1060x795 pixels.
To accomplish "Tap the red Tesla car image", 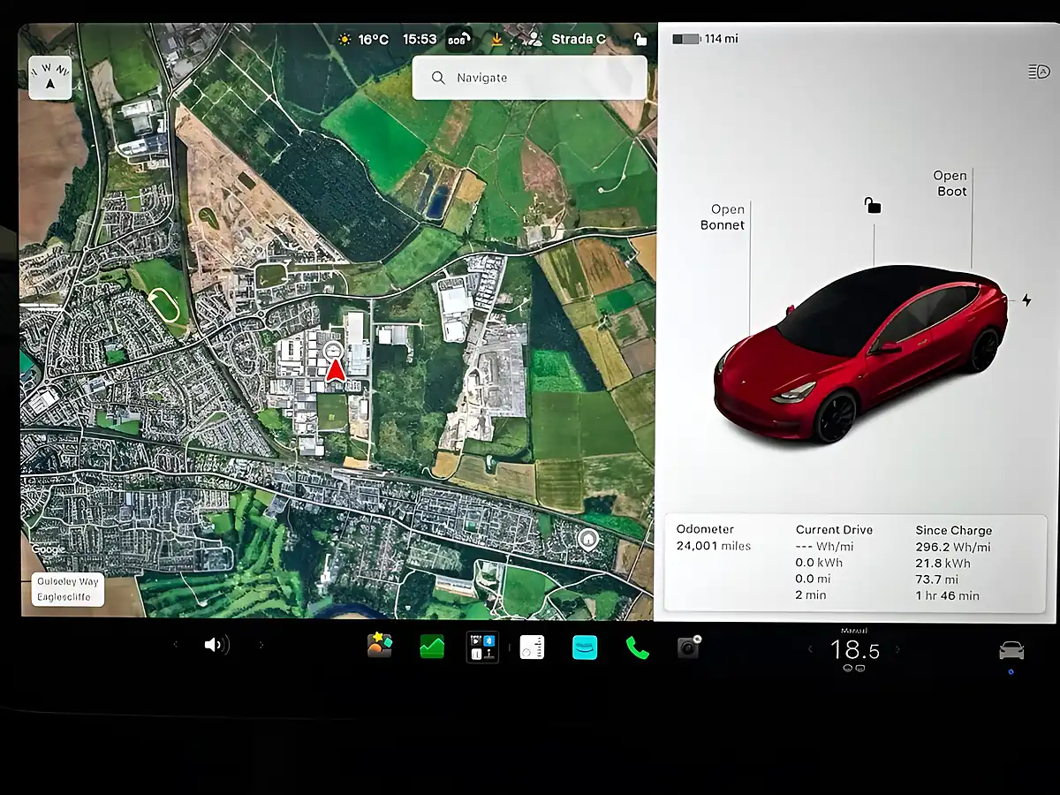I will pyautogui.click(x=859, y=353).
